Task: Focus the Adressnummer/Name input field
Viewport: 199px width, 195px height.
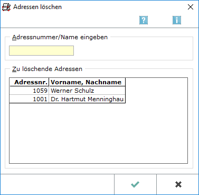Action: (41, 51)
